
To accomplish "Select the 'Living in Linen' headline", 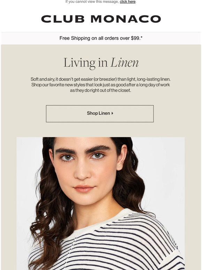I will point(101,63).
